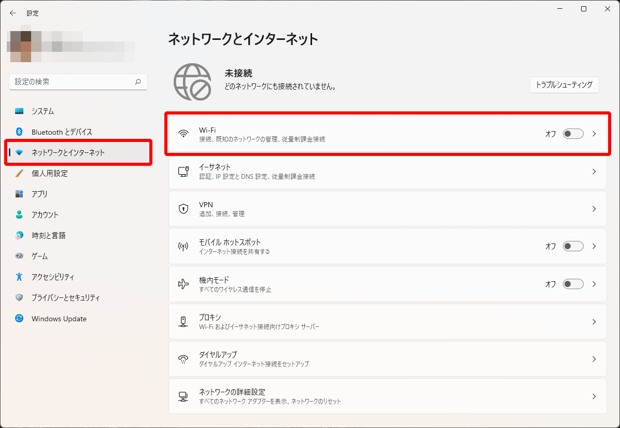The width and height of the screenshot is (620, 428).
Task: Open 個人用設定 from the sidebar
Action: (x=49, y=173)
